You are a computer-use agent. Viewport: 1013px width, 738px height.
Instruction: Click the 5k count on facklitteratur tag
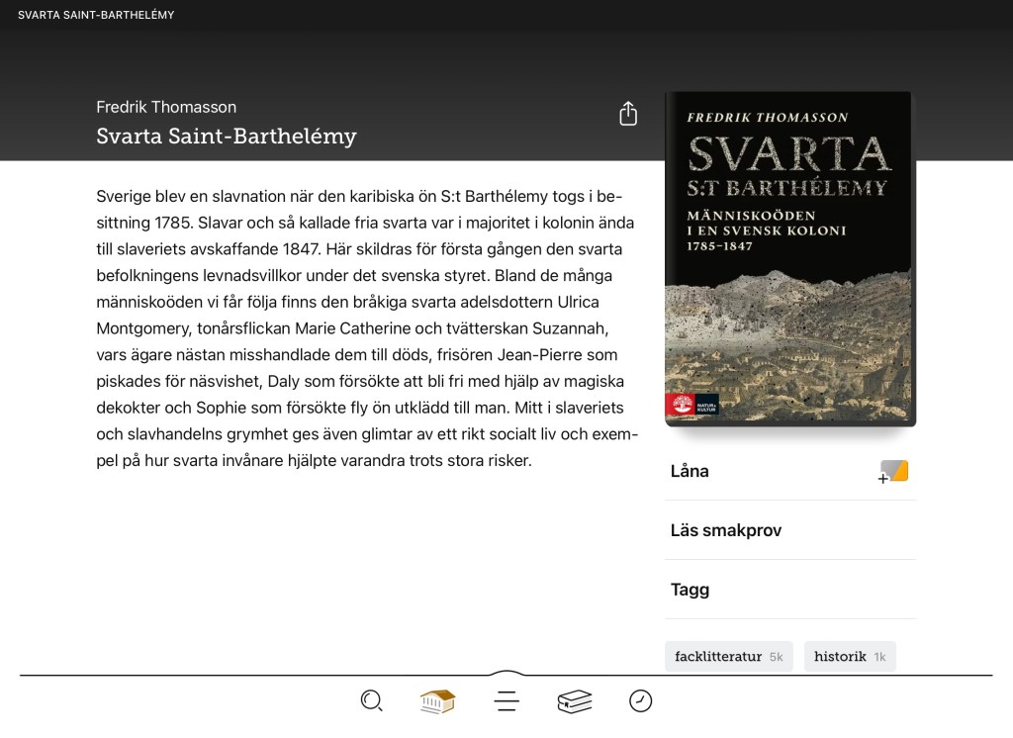click(777, 657)
